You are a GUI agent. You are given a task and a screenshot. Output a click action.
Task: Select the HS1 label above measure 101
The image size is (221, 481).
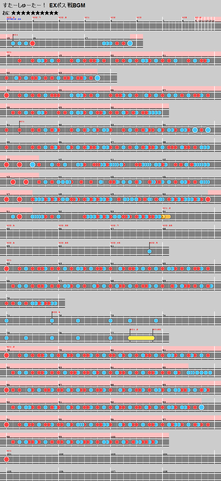(x=9, y=451)
